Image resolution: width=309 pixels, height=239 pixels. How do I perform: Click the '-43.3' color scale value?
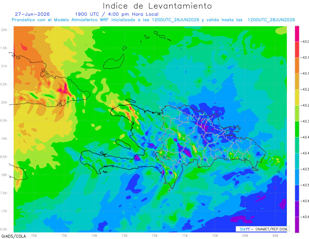pyautogui.click(x=305, y=121)
